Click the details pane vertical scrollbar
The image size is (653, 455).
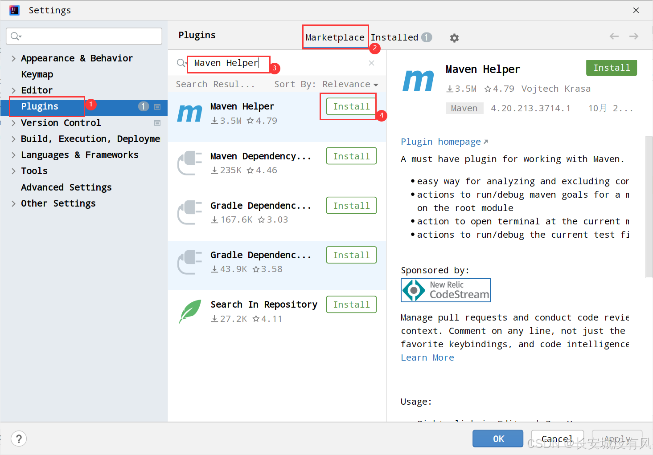click(649, 207)
